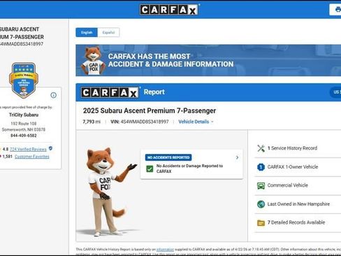Open the info icon on the dealer card
Viewport: 341px width, 256px height.
(x=53, y=95)
